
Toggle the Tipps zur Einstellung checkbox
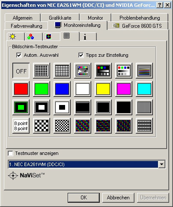(81, 55)
